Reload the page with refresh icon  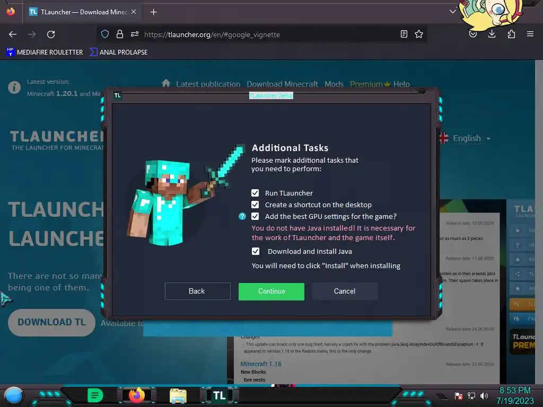pos(51,34)
